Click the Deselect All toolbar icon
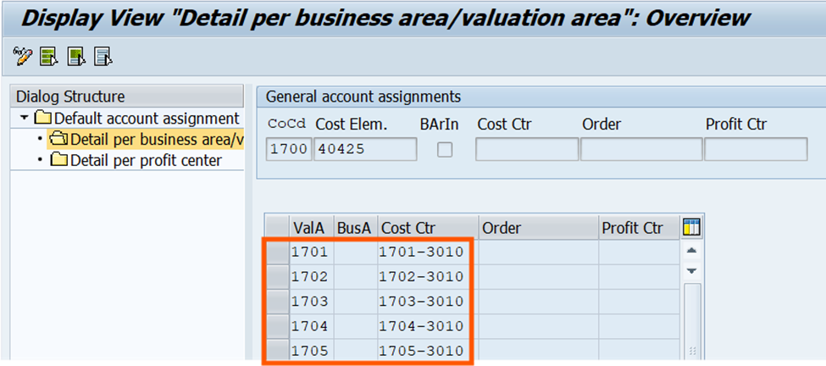This screenshot has height=366, width=826. click(103, 57)
